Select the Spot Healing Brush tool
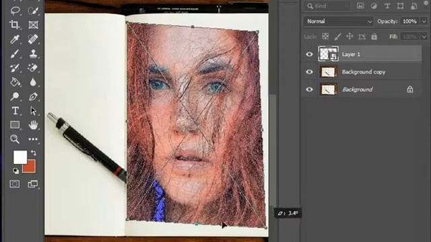 [x=33, y=39]
